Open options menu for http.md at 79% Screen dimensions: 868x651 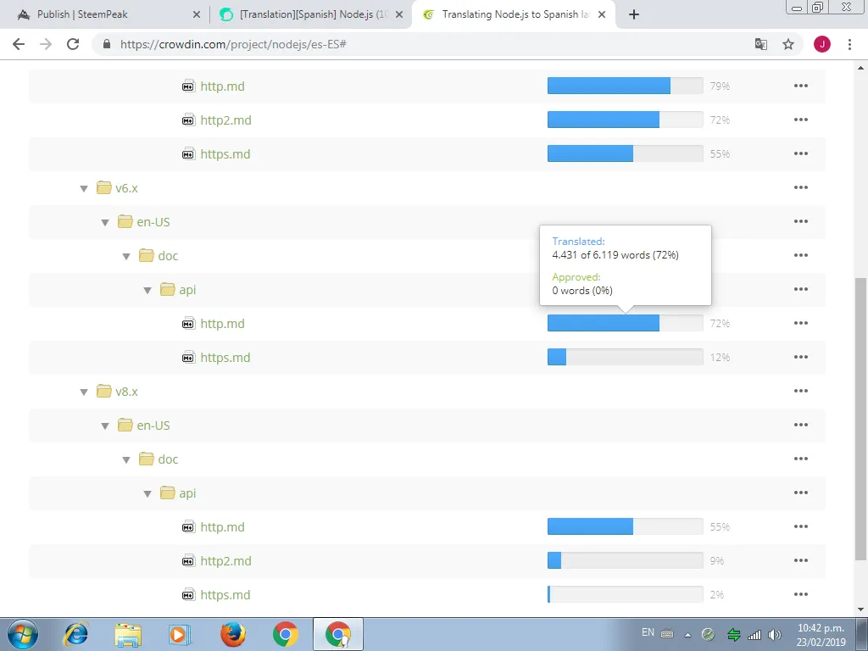(801, 86)
